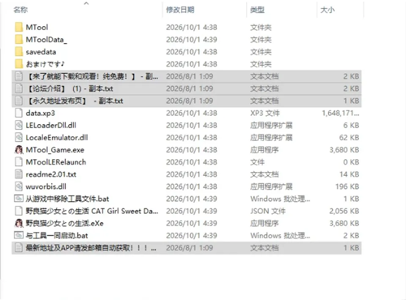Select the DLL icon next to wuvorbis.dll
This screenshot has height=300, width=406.
click(19, 186)
